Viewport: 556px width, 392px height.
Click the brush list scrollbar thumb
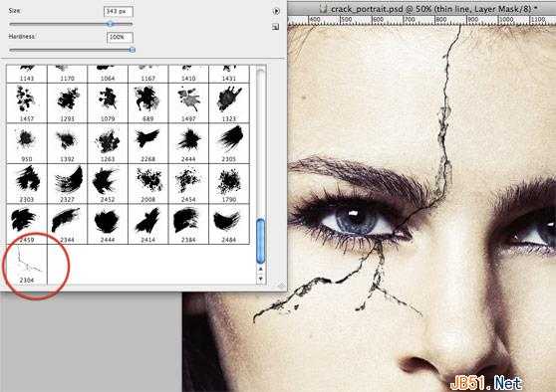(x=261, y=241)
